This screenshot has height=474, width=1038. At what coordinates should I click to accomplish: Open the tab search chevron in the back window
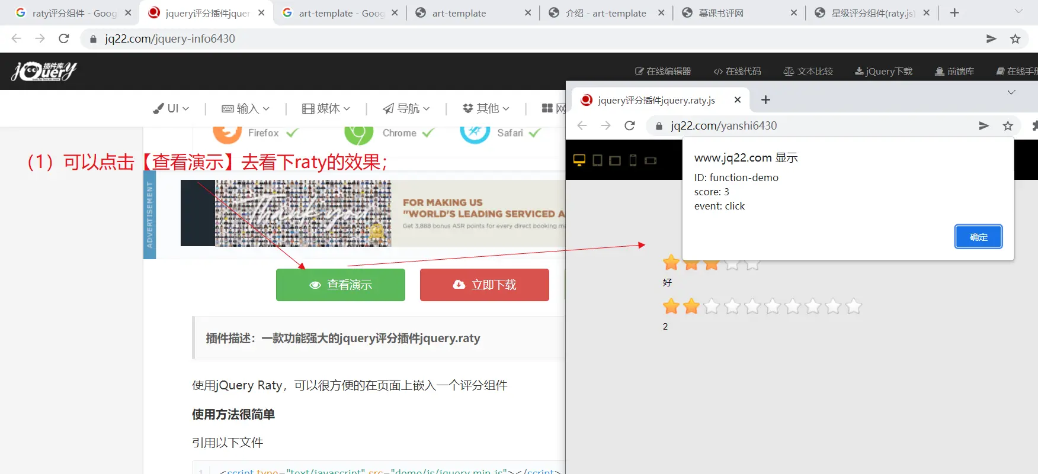1018,11
